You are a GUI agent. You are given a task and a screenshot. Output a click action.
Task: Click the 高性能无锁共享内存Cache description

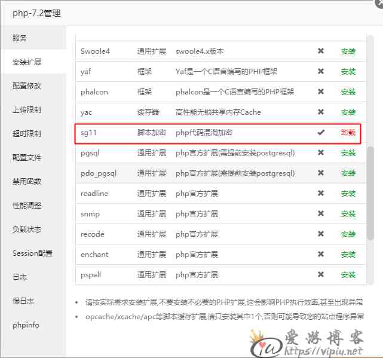click(218, 112)
